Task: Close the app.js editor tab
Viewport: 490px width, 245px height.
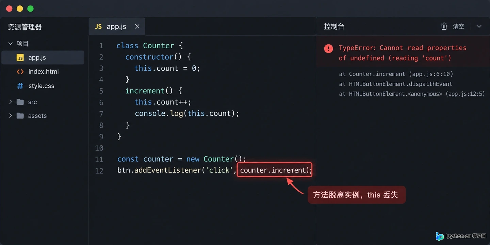Action: tap(137, 27)
